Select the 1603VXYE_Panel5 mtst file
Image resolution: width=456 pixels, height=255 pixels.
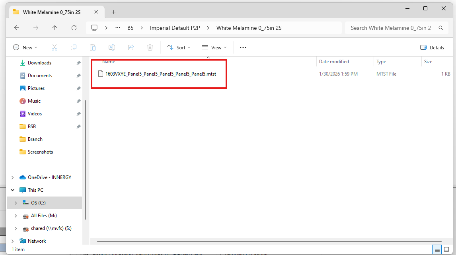point(160,74)
